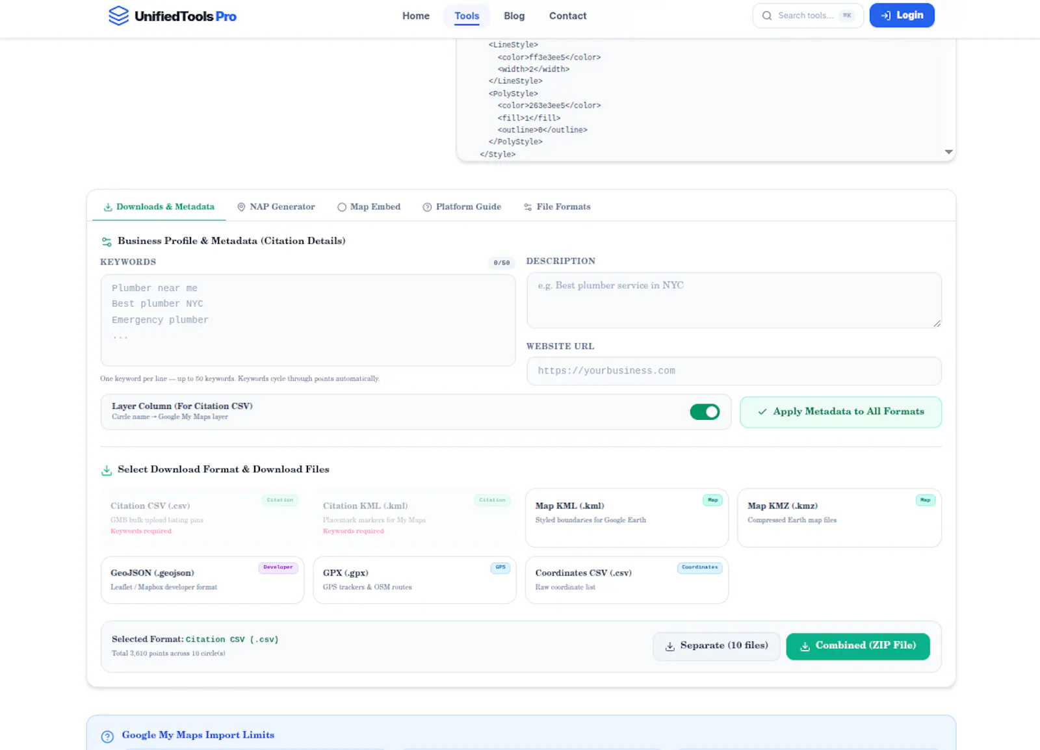Click the settings icon beside Business Profile heading
1040x750 pixels.
pos(107,242)
